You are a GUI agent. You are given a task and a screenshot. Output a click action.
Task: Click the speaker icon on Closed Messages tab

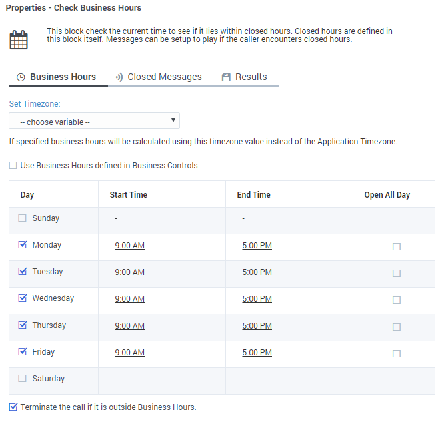point(119,77)
